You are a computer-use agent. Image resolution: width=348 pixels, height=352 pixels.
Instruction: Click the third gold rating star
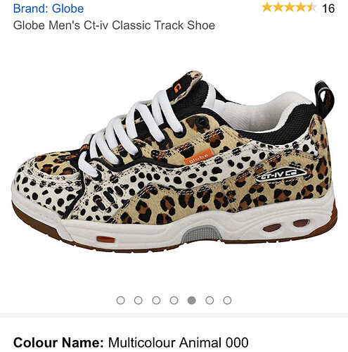289,8
